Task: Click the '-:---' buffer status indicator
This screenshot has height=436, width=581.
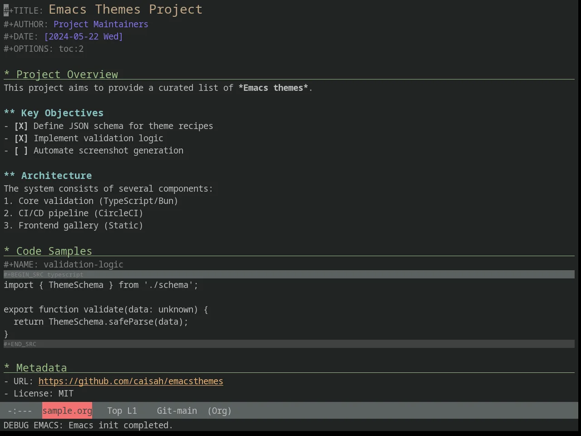Action: tap(20, 411)
